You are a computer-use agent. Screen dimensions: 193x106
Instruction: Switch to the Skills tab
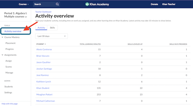point(52,28)
